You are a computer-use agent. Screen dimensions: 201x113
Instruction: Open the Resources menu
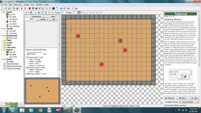tap(18, 5)
